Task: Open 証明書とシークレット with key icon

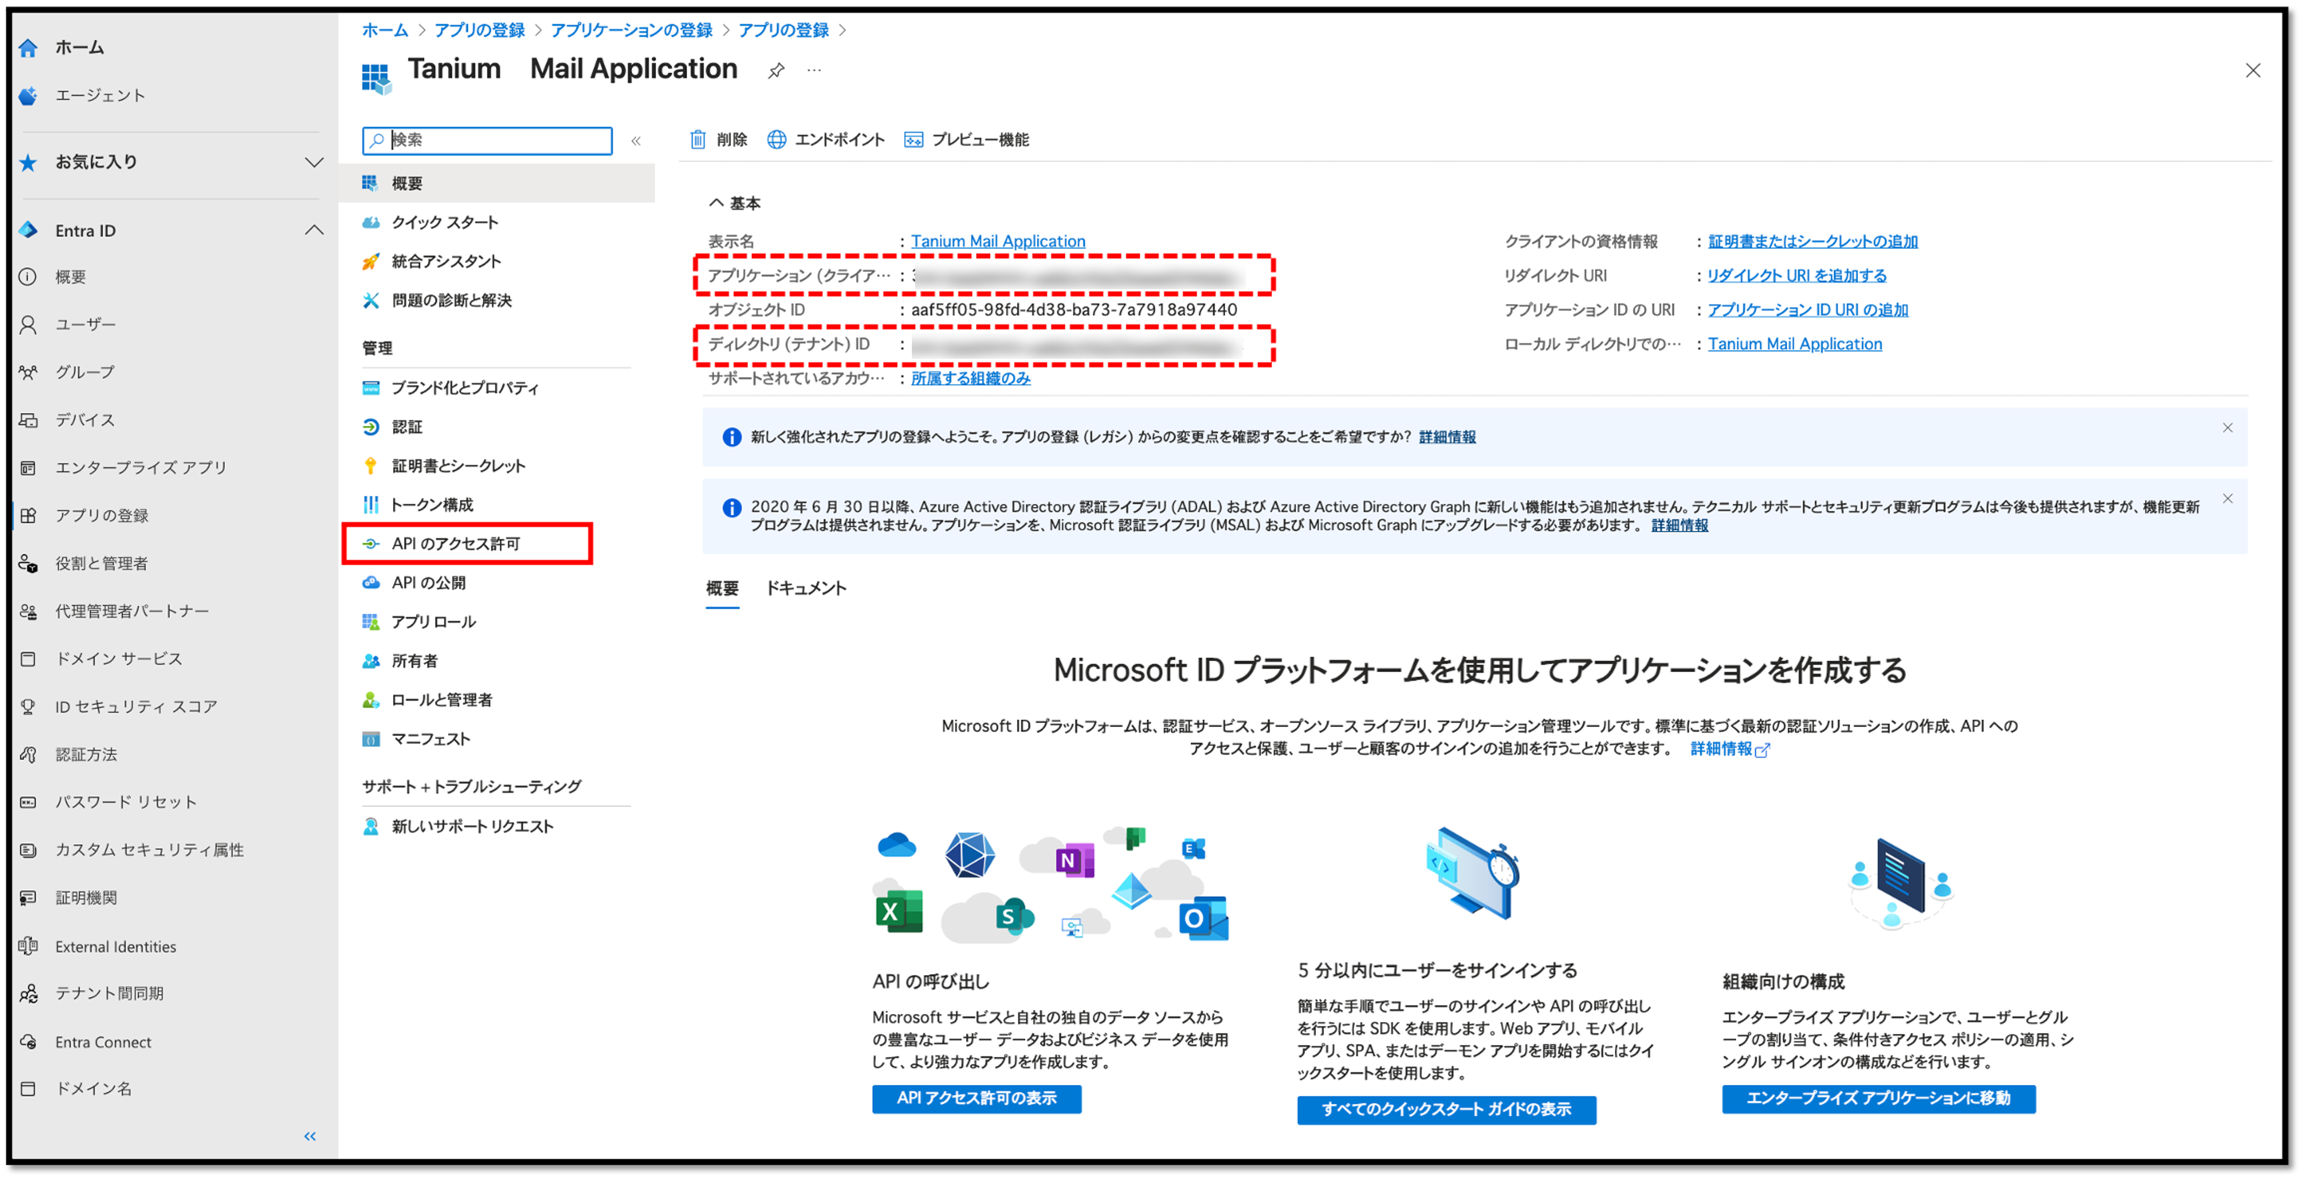Action: (458, 466)
